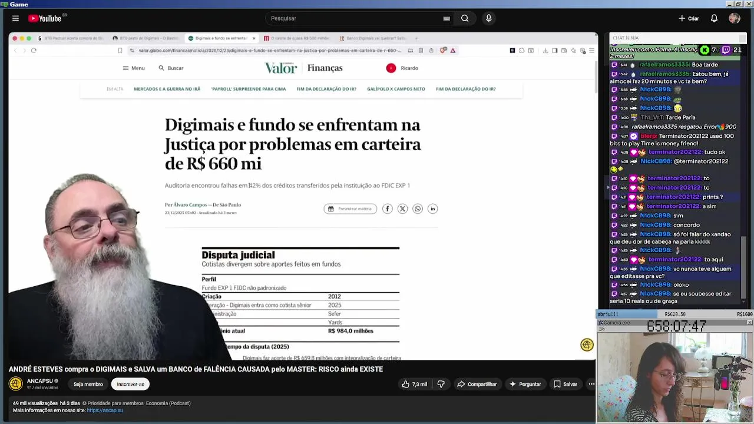Click the Valor logo

[281, 68]
